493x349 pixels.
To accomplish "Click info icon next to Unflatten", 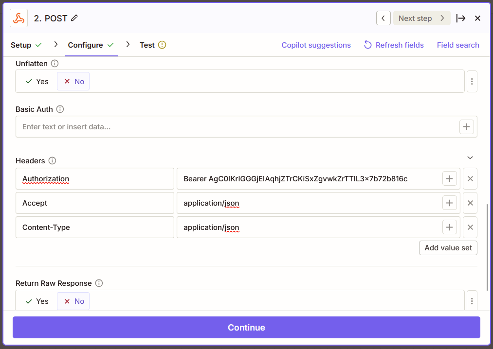I will 55,64.
